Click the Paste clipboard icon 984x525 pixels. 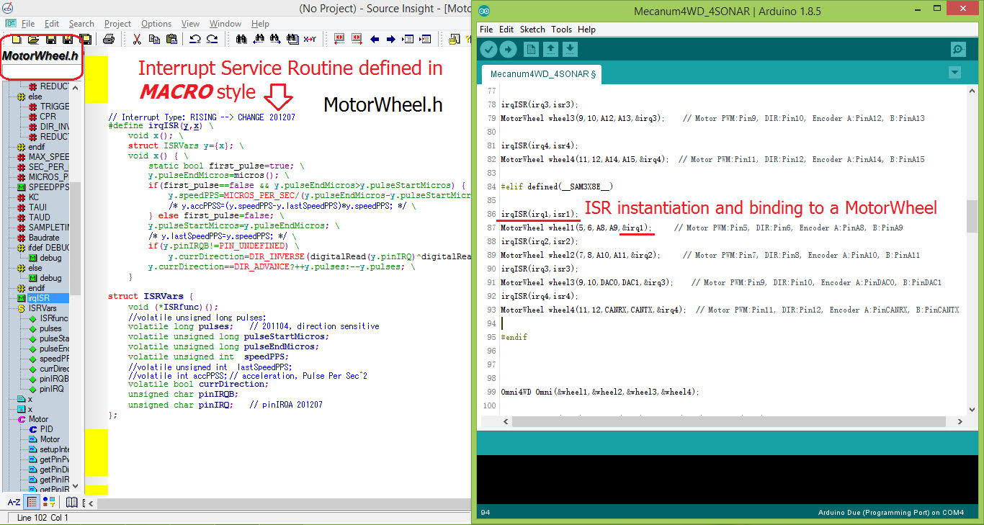click(171, 40)
